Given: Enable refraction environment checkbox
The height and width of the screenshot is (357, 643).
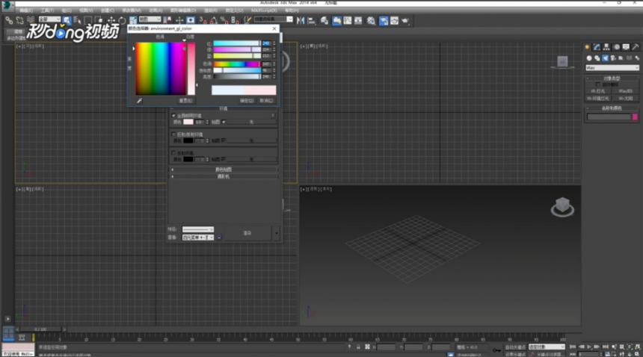Looking at the screenshot, I should click(x=173, y=153).
